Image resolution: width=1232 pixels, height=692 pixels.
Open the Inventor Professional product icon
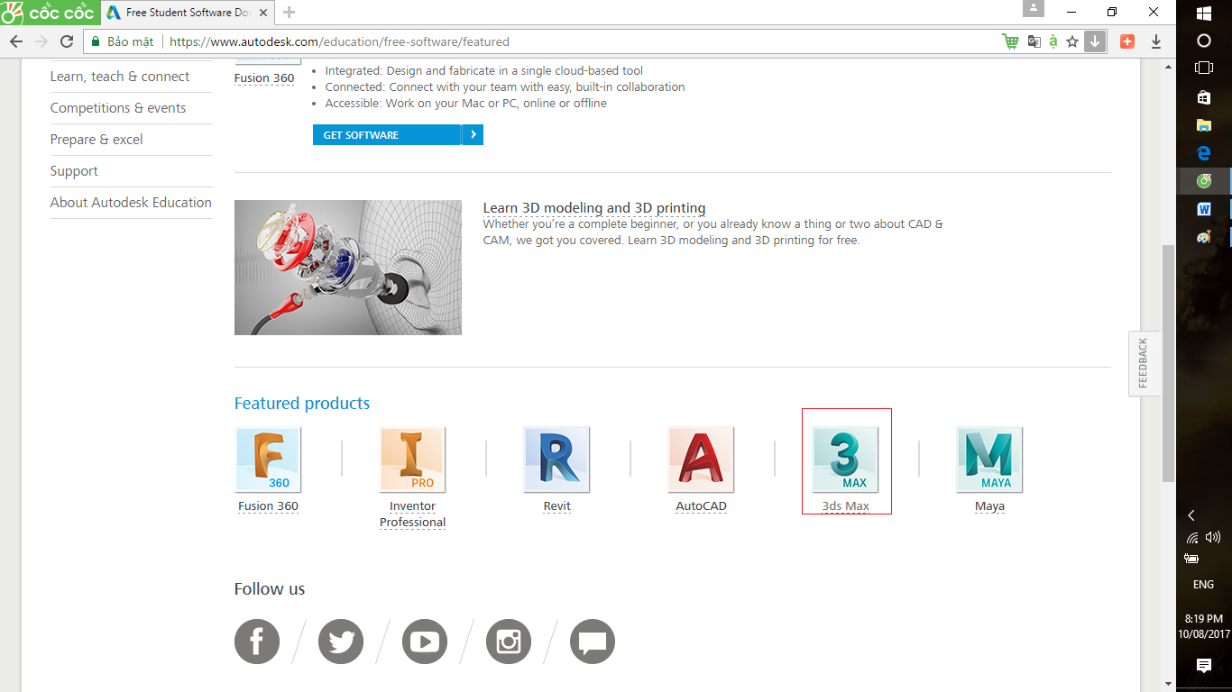pos(412,460)
